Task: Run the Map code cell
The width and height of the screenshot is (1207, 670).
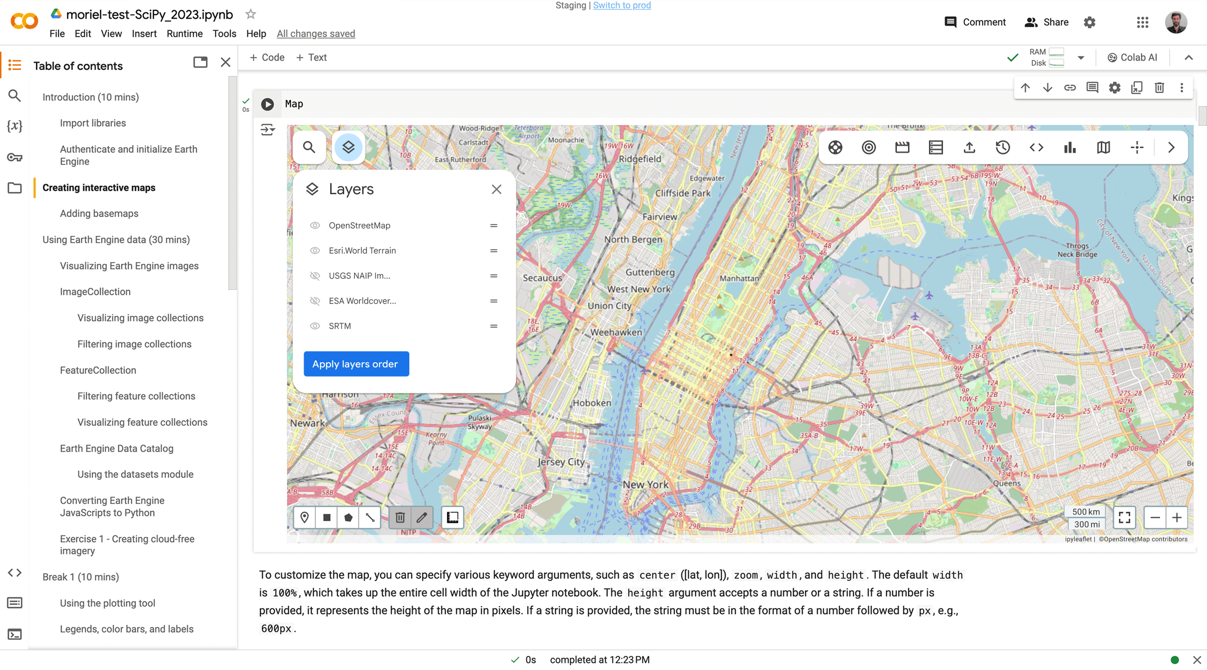Action: pyautogui.click(x=268, y=104)
